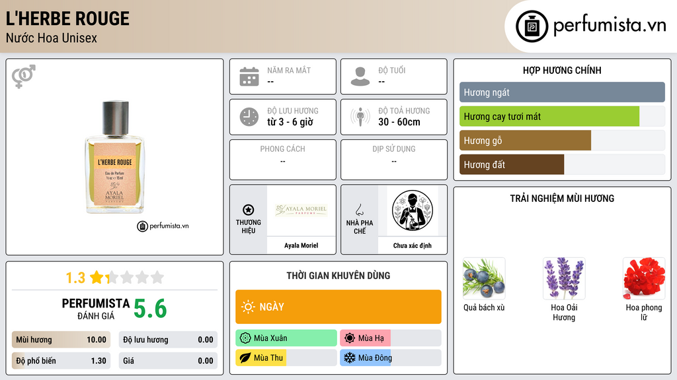This screenshot has height=380, width=677.
Task: Click the Mùa Xuân season bar
Action: (286, 338)
